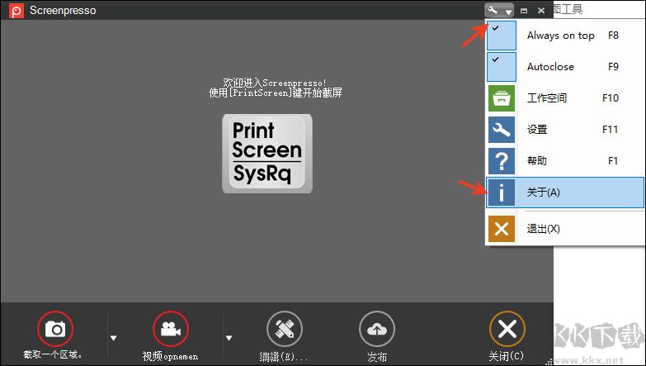Click the camera capture region icon
Viewport: 646px width, 366px height.
pyautogui.click(x=55, y=329)
